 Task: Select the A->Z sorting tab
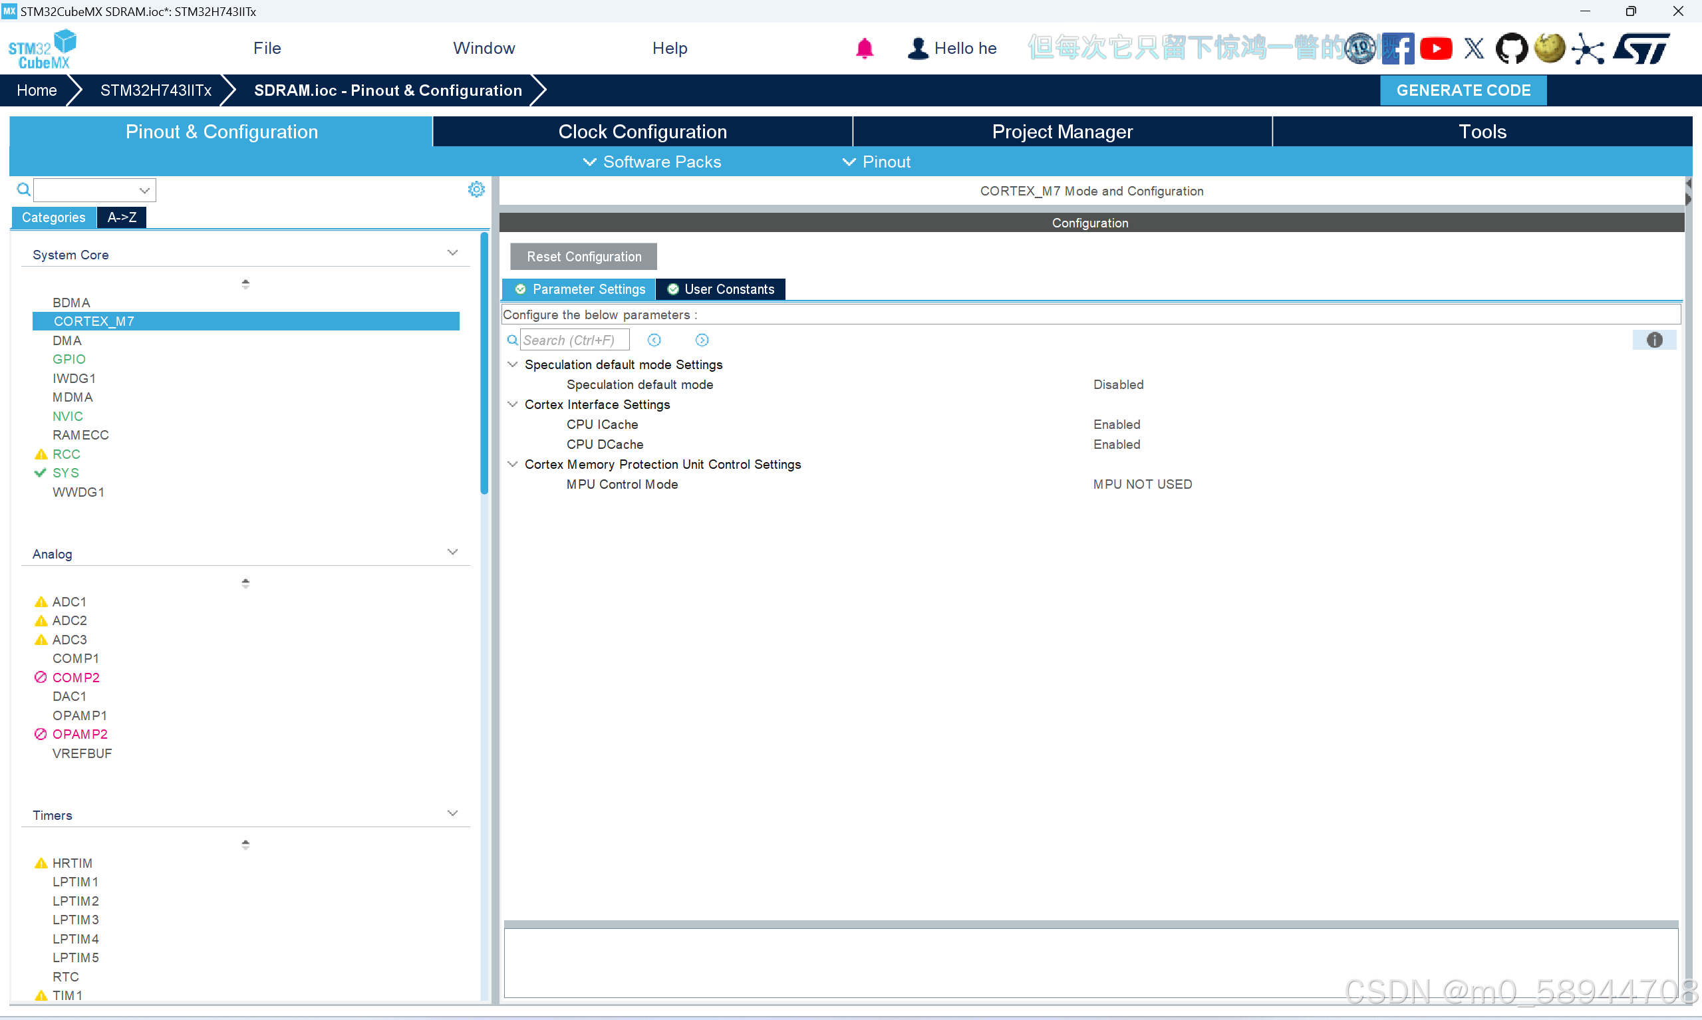pyautogui.click(x=121, y=217)
